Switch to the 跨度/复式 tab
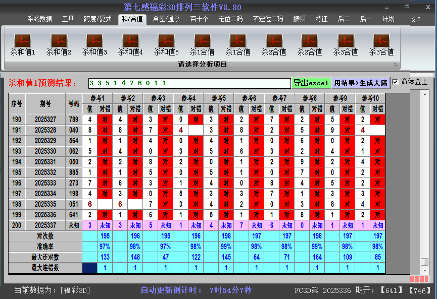This screenshot has height=299, width=437. (x=98, y=19)
